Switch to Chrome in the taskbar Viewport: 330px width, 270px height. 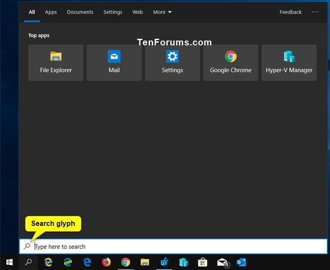[x=126, y=262]
